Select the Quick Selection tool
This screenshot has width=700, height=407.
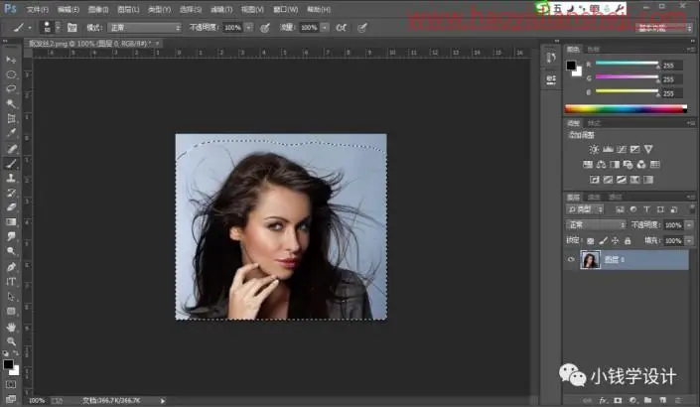point(11,103)
